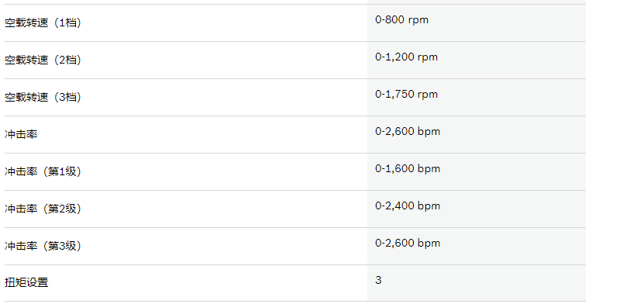Select the torque setting value 3
The height and width of the screenshot is (304, 637).
[x=378, y=280]
